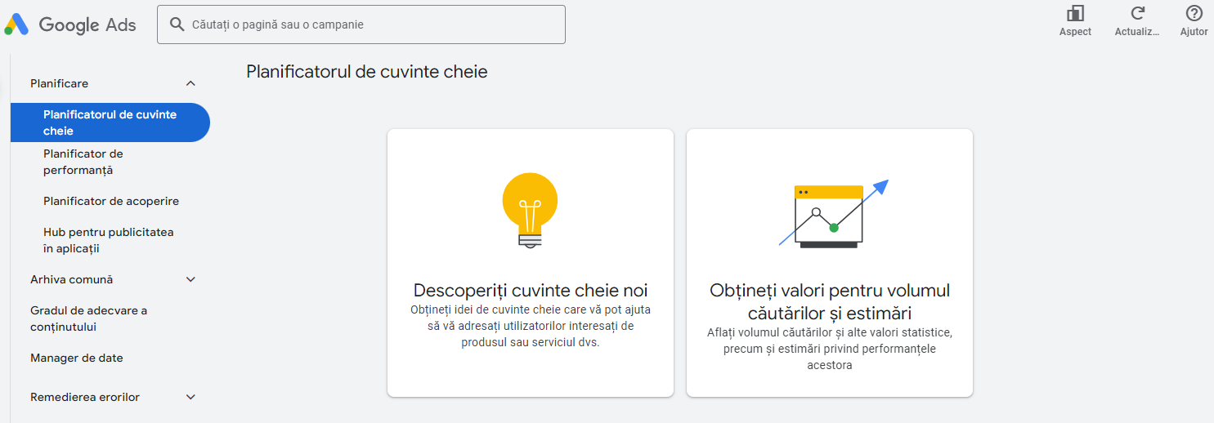The height and width of the screenshot is (423, 1214).
Task: Open the Aspect layout icon
Action: (1075, 14)
